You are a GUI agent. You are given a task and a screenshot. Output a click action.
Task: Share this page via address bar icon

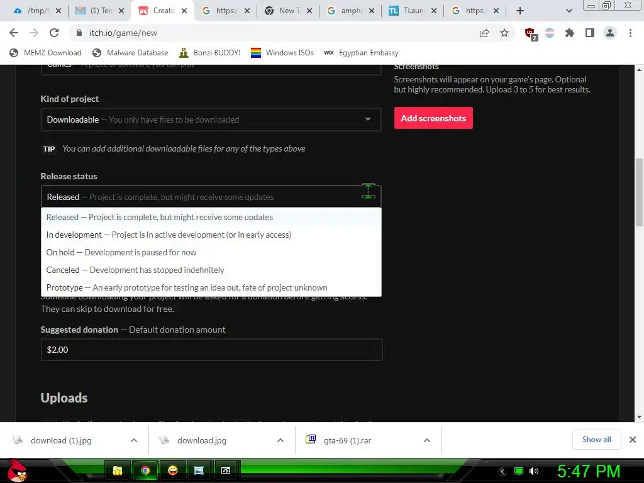484,33
